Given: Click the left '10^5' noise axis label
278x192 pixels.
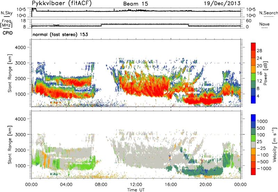Looking at the screenshot, I should (21, 10).
